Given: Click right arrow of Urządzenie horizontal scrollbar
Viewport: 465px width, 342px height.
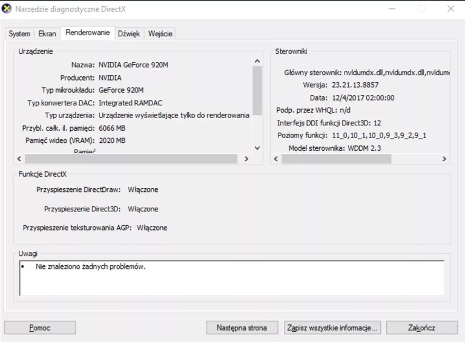Looking at the screenshot, I should point(246,159).
